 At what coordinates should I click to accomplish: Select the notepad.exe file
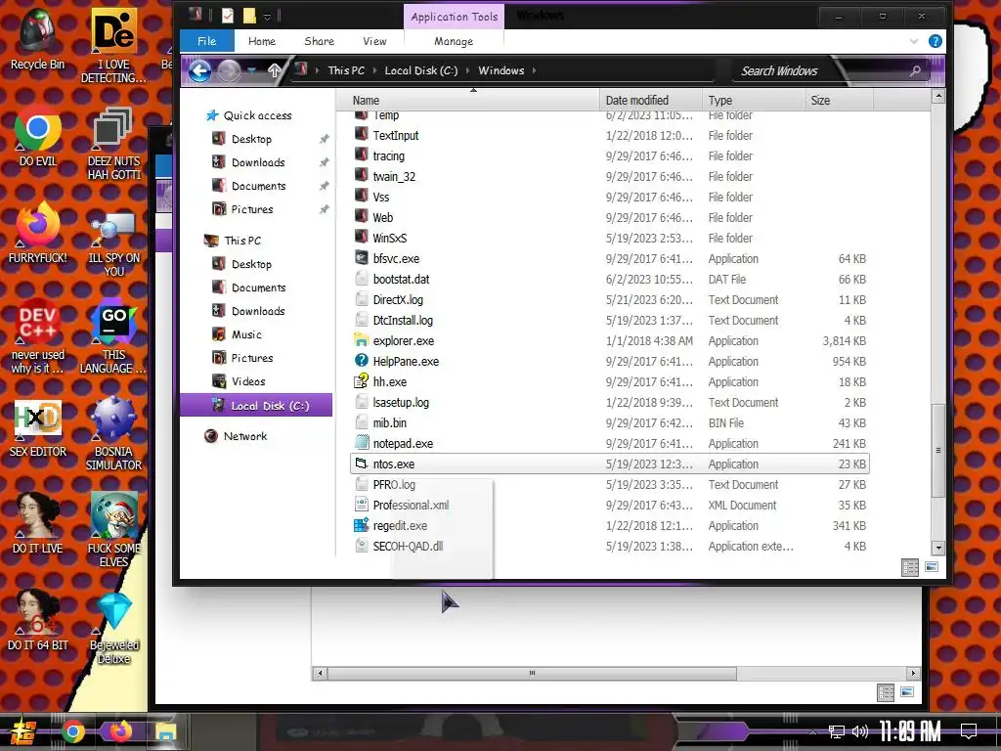click(610, 443)
